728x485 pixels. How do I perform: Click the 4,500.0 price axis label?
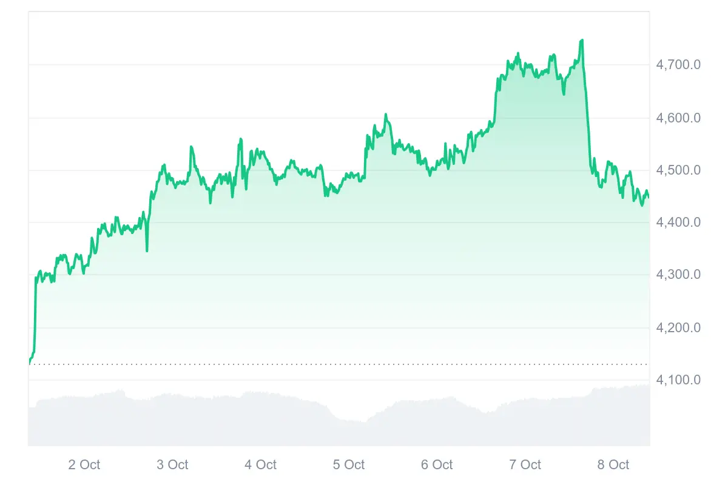click(678, 170)
